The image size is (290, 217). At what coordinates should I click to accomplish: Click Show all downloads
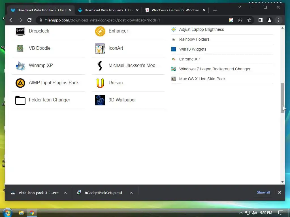pyautogui.click(x=263, y=192)
